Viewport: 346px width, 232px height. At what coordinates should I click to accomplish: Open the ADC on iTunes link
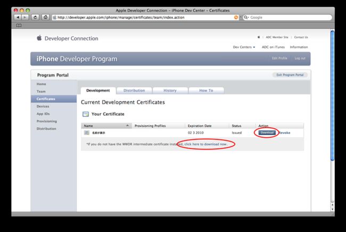(x=273, y=47)
